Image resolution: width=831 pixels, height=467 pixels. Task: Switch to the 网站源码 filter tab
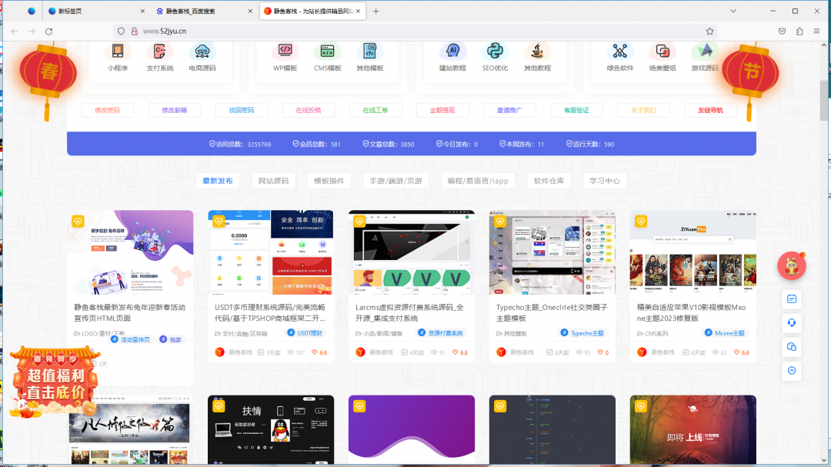pos(273,181)
